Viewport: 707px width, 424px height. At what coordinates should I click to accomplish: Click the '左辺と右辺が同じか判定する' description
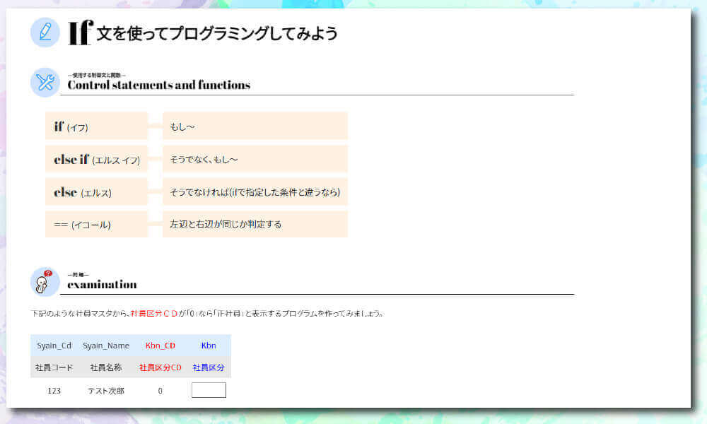pos(255,224)
